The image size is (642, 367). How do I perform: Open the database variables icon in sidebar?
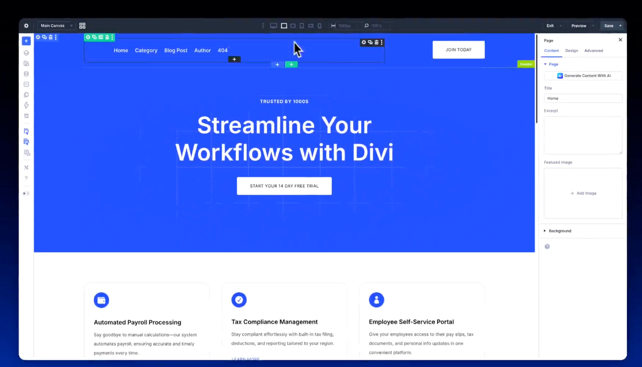pos(26,74)
